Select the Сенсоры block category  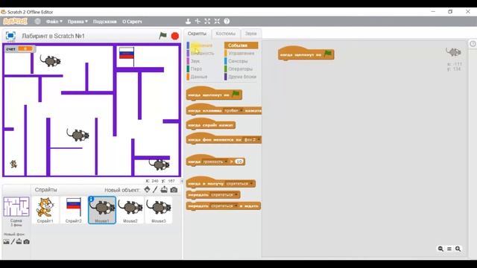241,61
